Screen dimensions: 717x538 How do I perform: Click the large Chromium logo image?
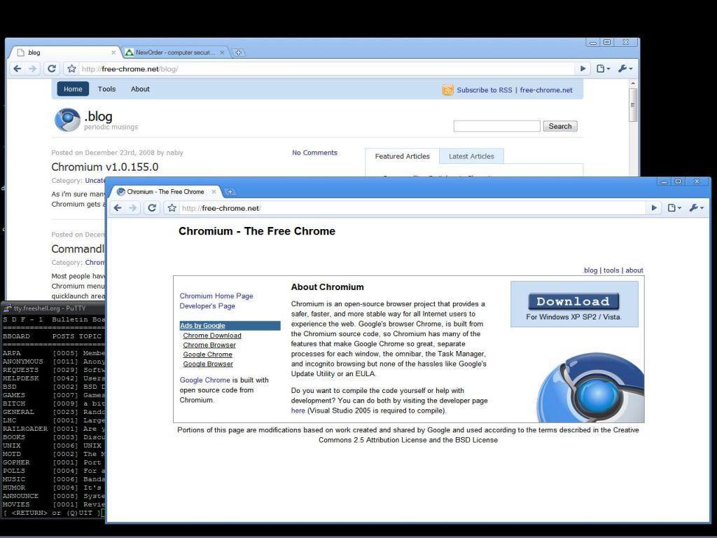pyautogui.click(x=591, y=387)
